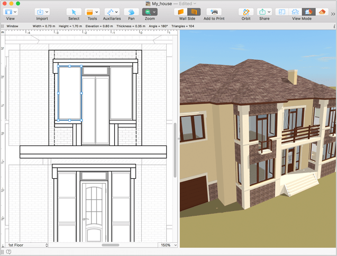Switch to 2D plan view mode
The height and width of the screenshot is (256, 337).
point(282,12)
